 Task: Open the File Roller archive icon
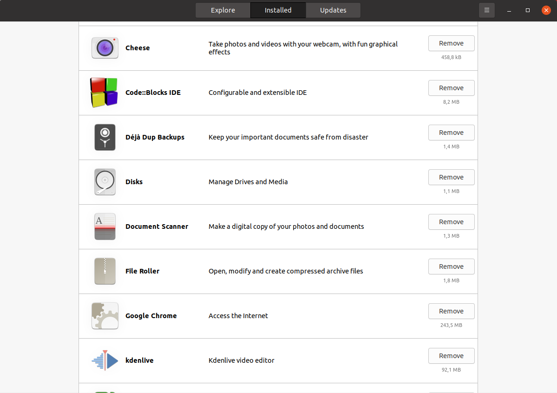click(105, 271)
